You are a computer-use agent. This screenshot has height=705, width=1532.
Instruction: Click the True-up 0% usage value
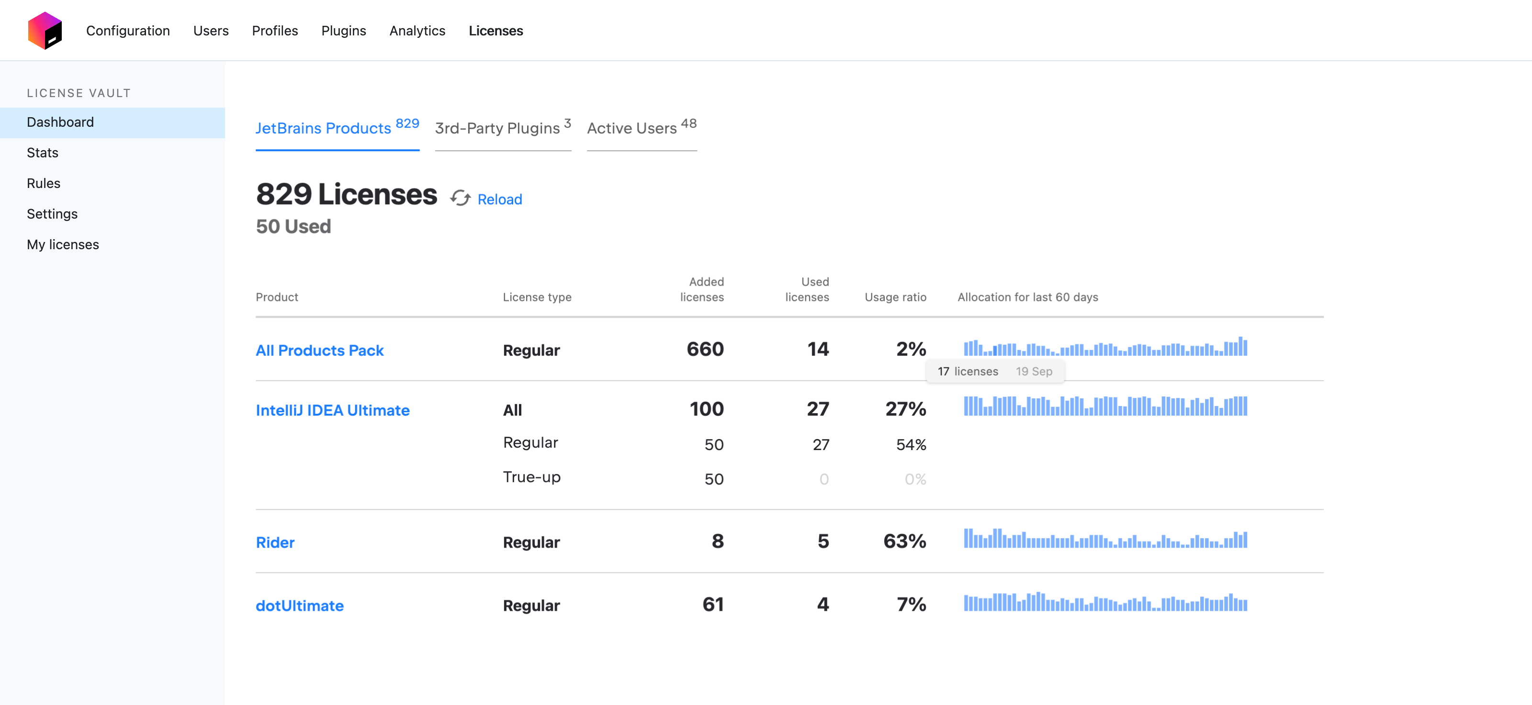point(915,479)
